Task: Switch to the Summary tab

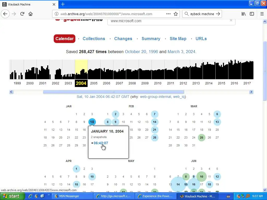Action: 151,39
